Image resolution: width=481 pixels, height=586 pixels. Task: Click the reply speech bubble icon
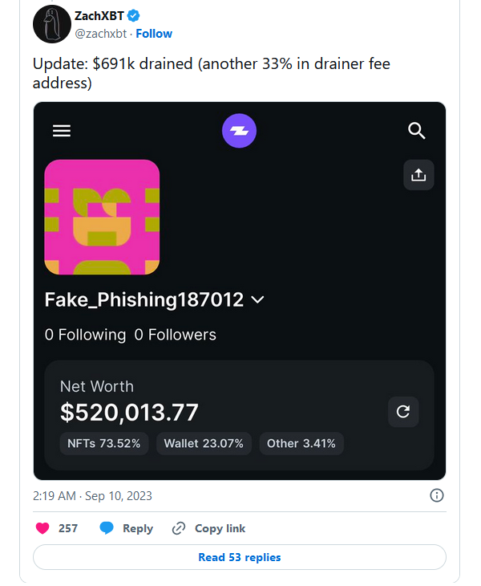click(x=107, y=528)
